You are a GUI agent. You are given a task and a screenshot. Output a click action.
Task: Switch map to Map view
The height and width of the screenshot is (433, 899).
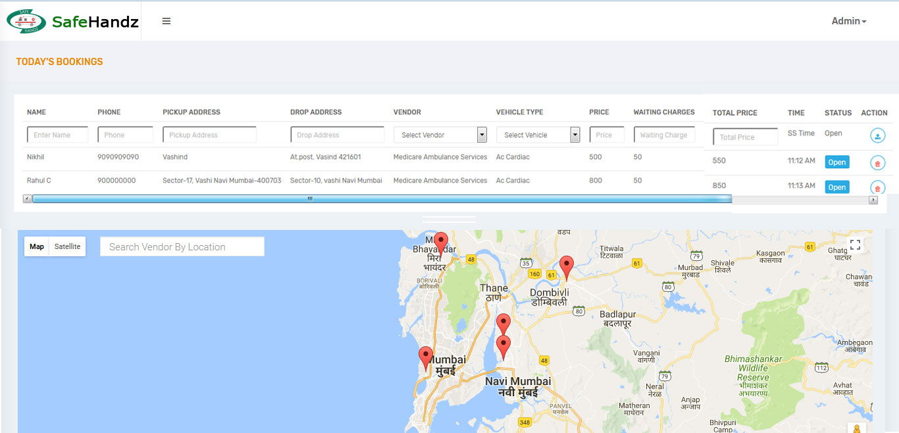click(x=37, y=246)
